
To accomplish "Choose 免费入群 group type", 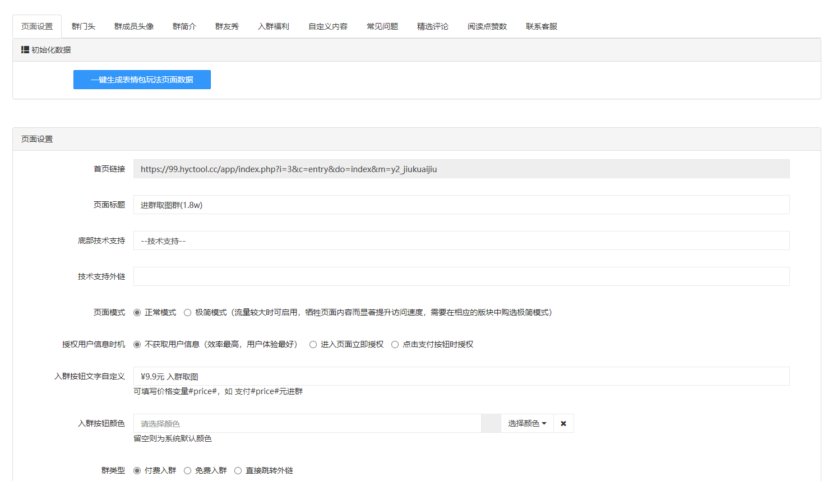I will tap(188, 470).
